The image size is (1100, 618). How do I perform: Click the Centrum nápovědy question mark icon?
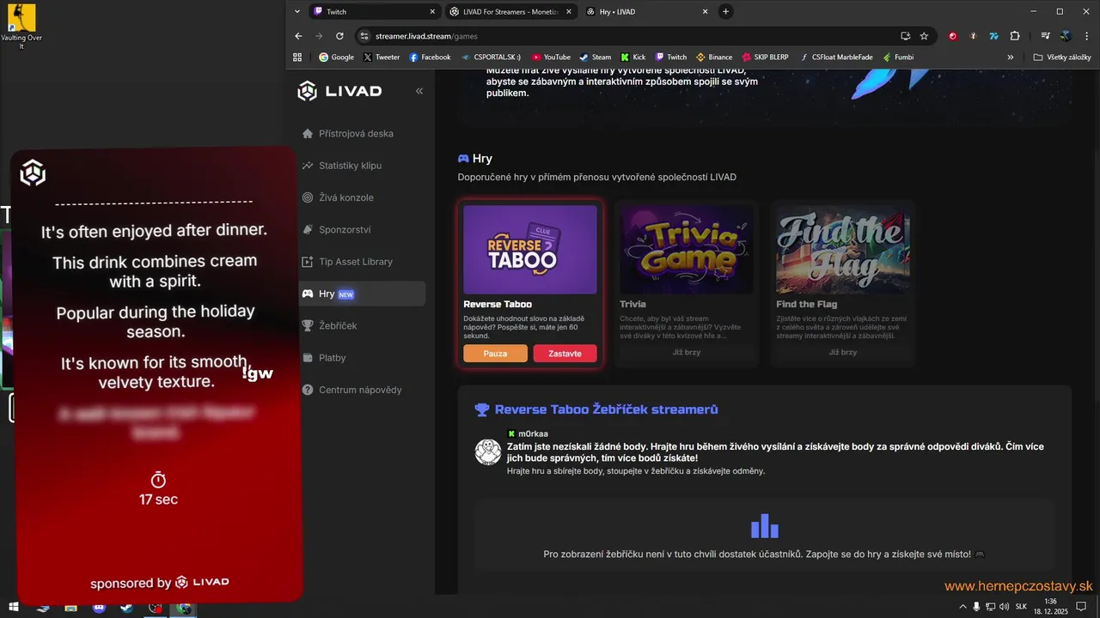pos(308,390)
